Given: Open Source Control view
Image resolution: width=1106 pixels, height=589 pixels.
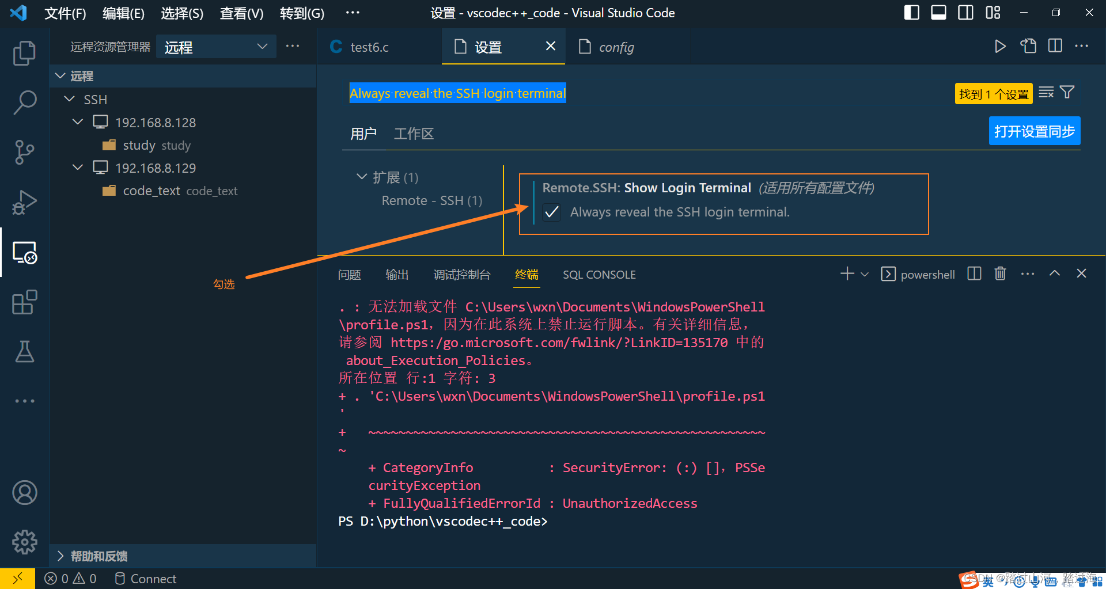Looking at the screenshot, I should (24, 153).
